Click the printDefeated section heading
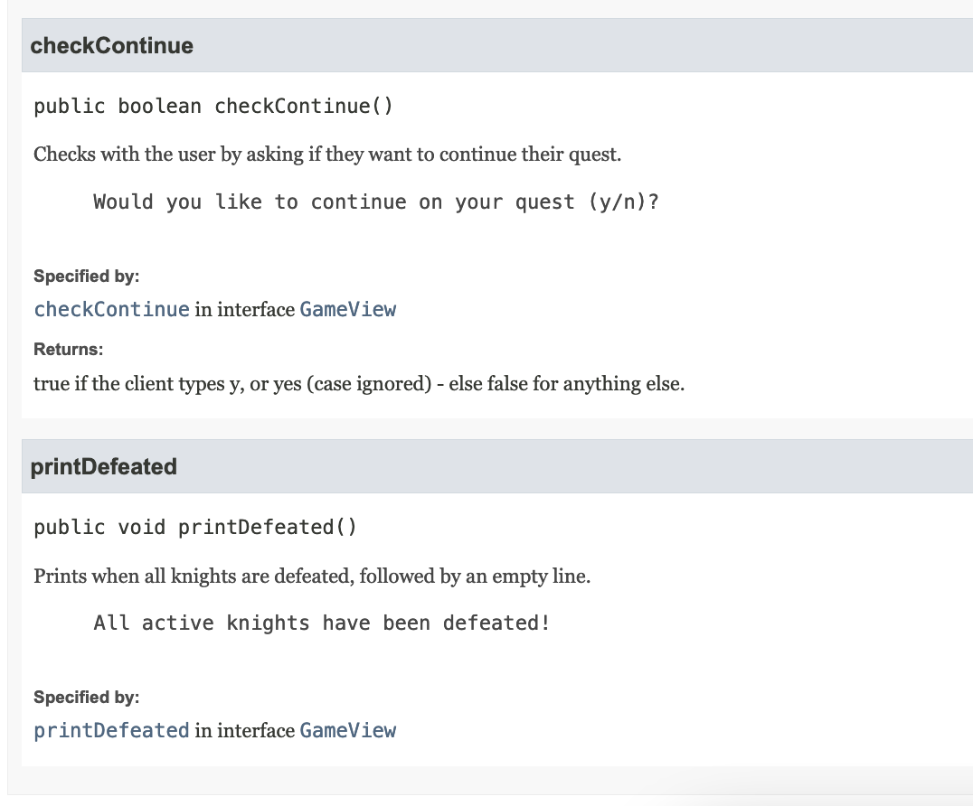 103,467
